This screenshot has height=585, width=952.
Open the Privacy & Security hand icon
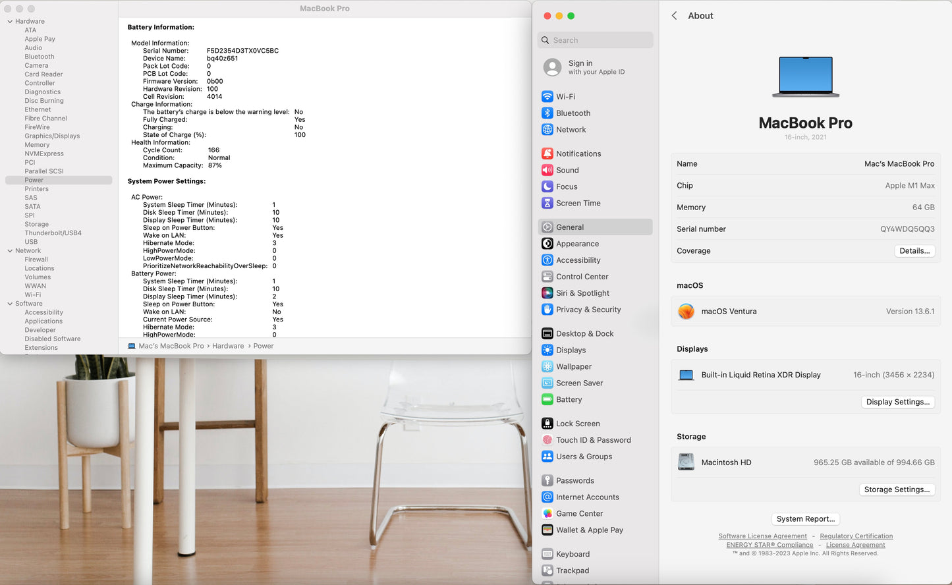(547, 310)
